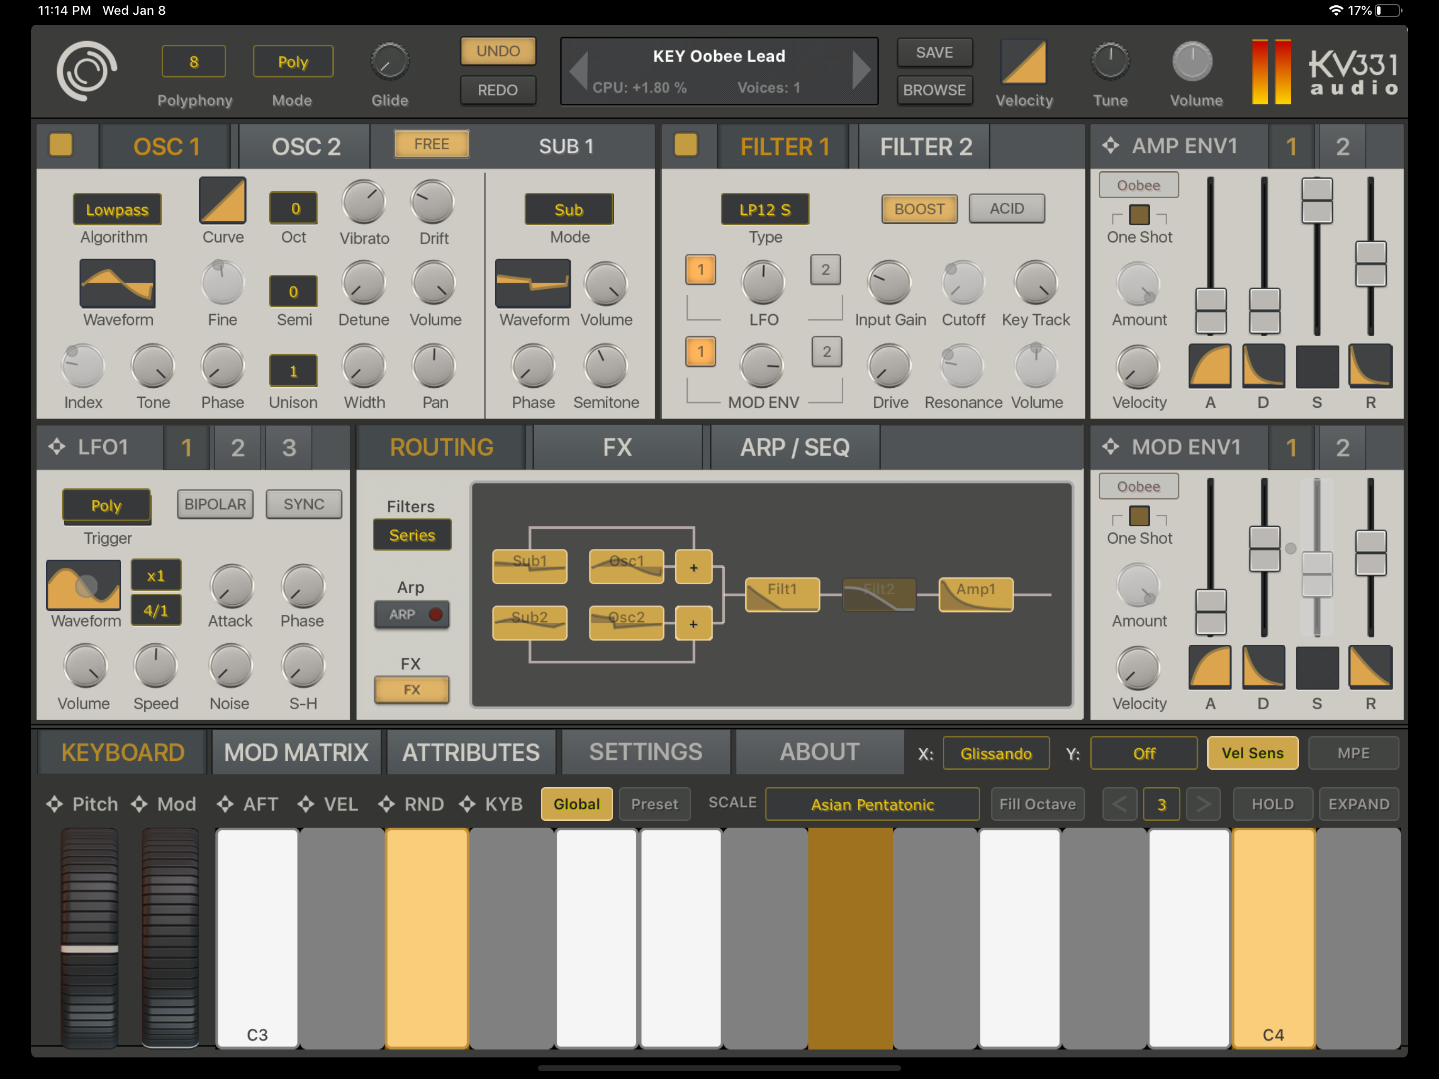Disable the filter BOOST toggle
This screenshot has height=1079, width=1439.
tap(919, 209)
